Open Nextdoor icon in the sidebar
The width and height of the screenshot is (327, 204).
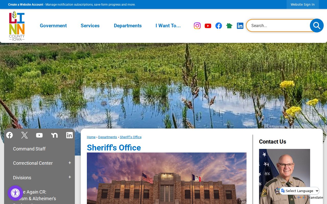click(x=54, y=135)
